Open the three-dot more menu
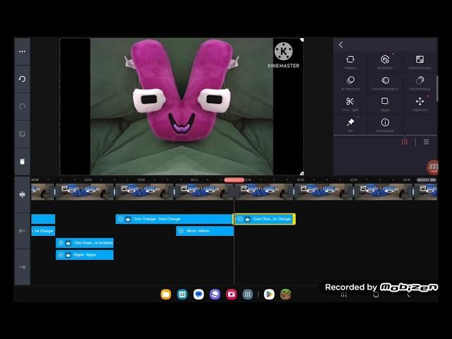The width and height of the screenshot is (452, 339). pyautogui.click(x=22, y=52)
